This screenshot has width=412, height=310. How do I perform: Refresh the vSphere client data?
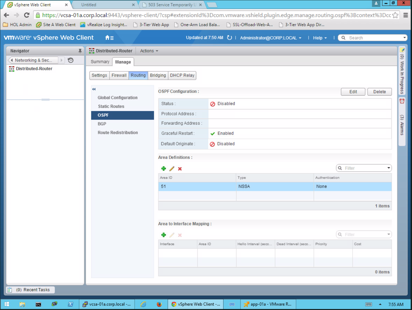229,38
